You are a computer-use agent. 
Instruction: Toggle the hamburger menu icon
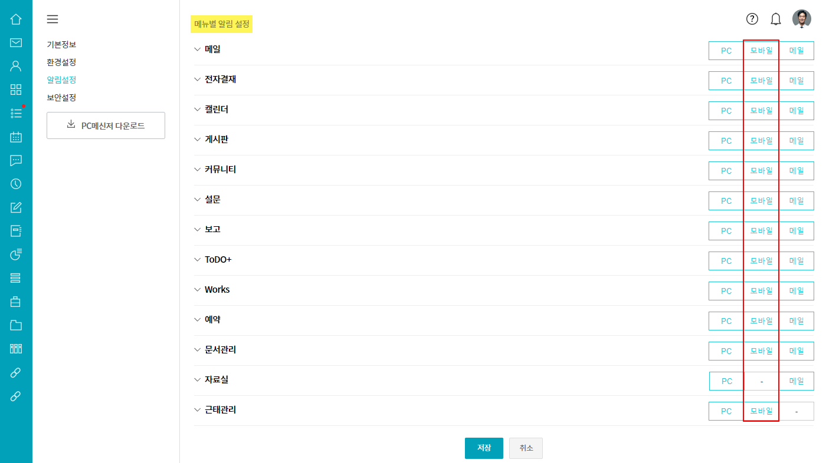53,19
